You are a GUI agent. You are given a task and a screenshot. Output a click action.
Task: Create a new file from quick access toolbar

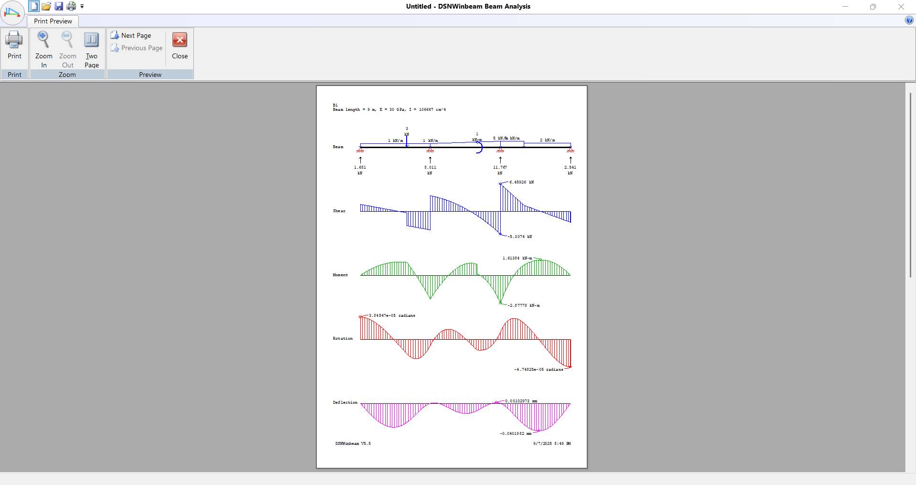[x=33, y=6]
